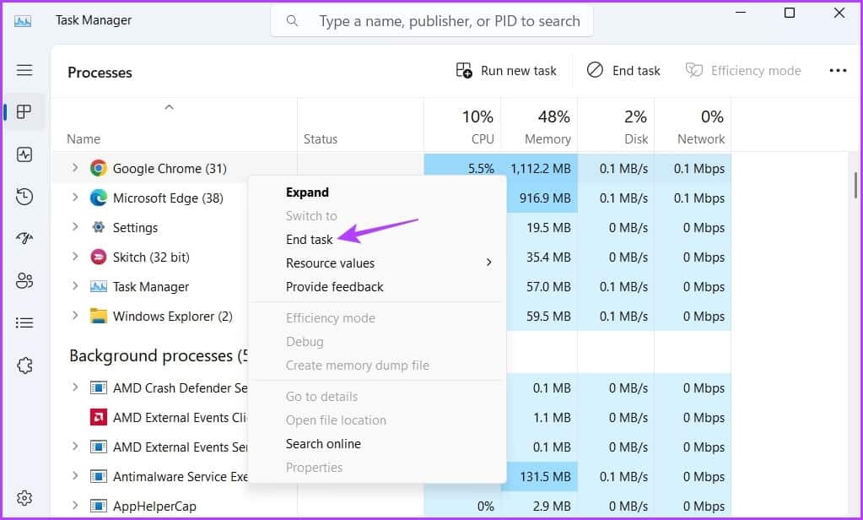Expand the Google Chrome process group
Screen dimensions: 863x520
75,168
